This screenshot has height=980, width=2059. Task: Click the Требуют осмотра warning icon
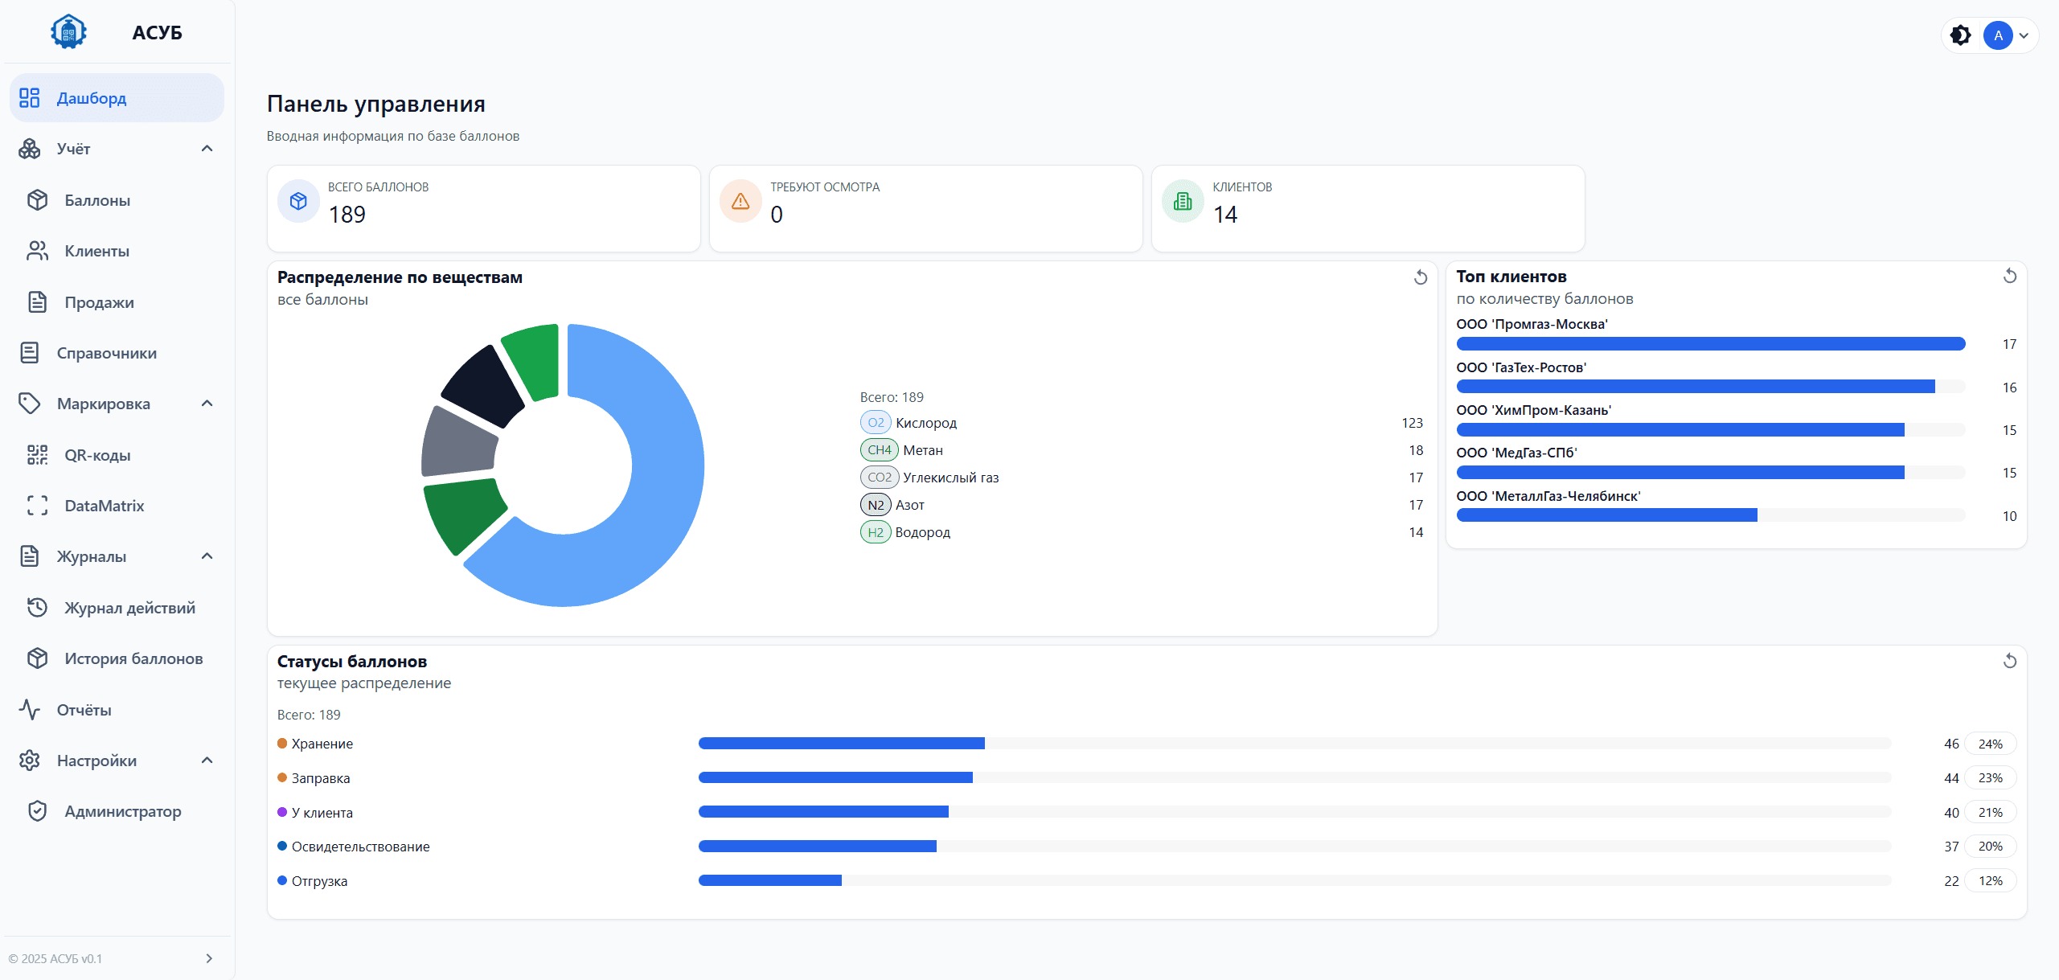click(x=740, y=201)
